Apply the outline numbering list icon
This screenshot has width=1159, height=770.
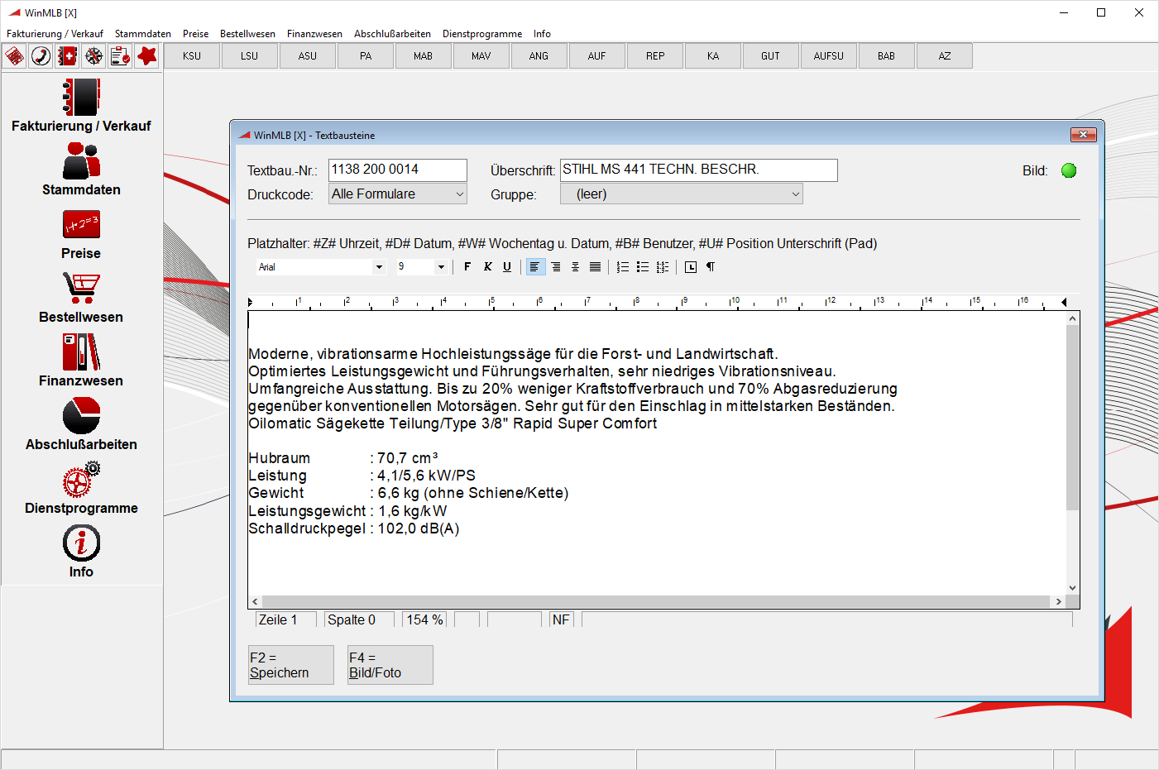click(663, 267)
